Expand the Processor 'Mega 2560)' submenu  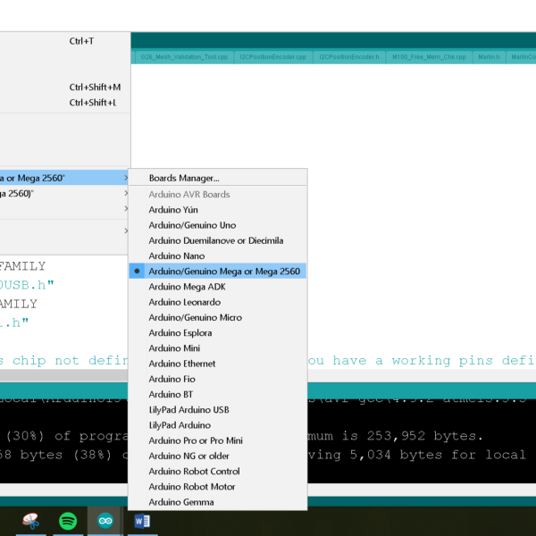pos(64,194)
